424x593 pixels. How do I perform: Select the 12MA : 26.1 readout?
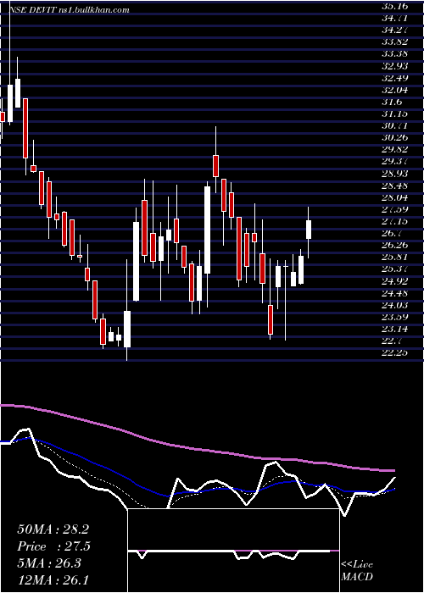pyautogui.click(x=53, y=579)
